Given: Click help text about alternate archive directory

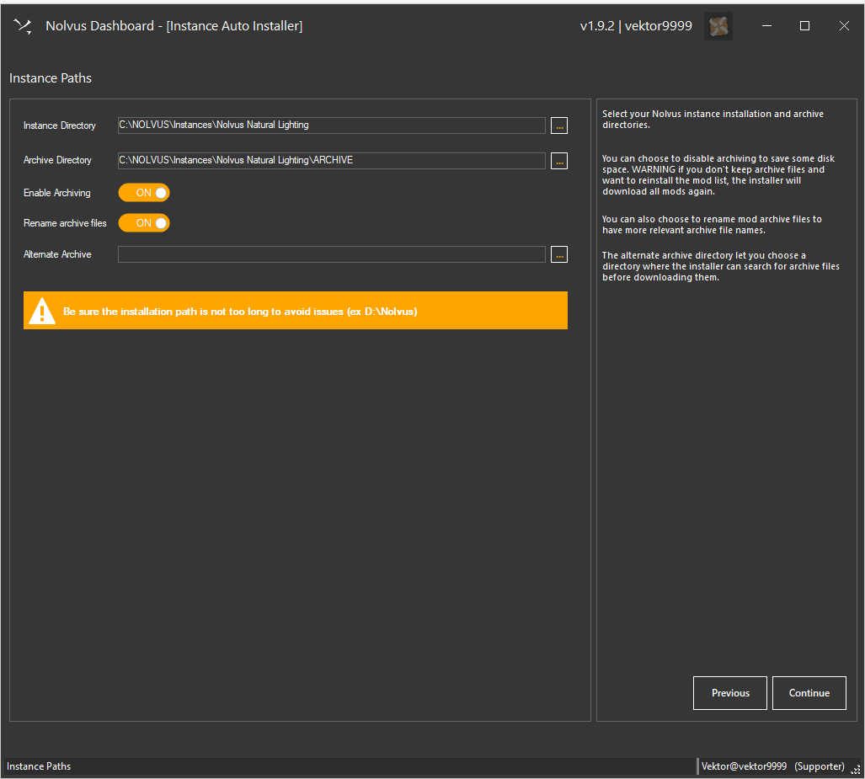Looking at the screenshot, I should pyautogui.click(x=720, y=266).
